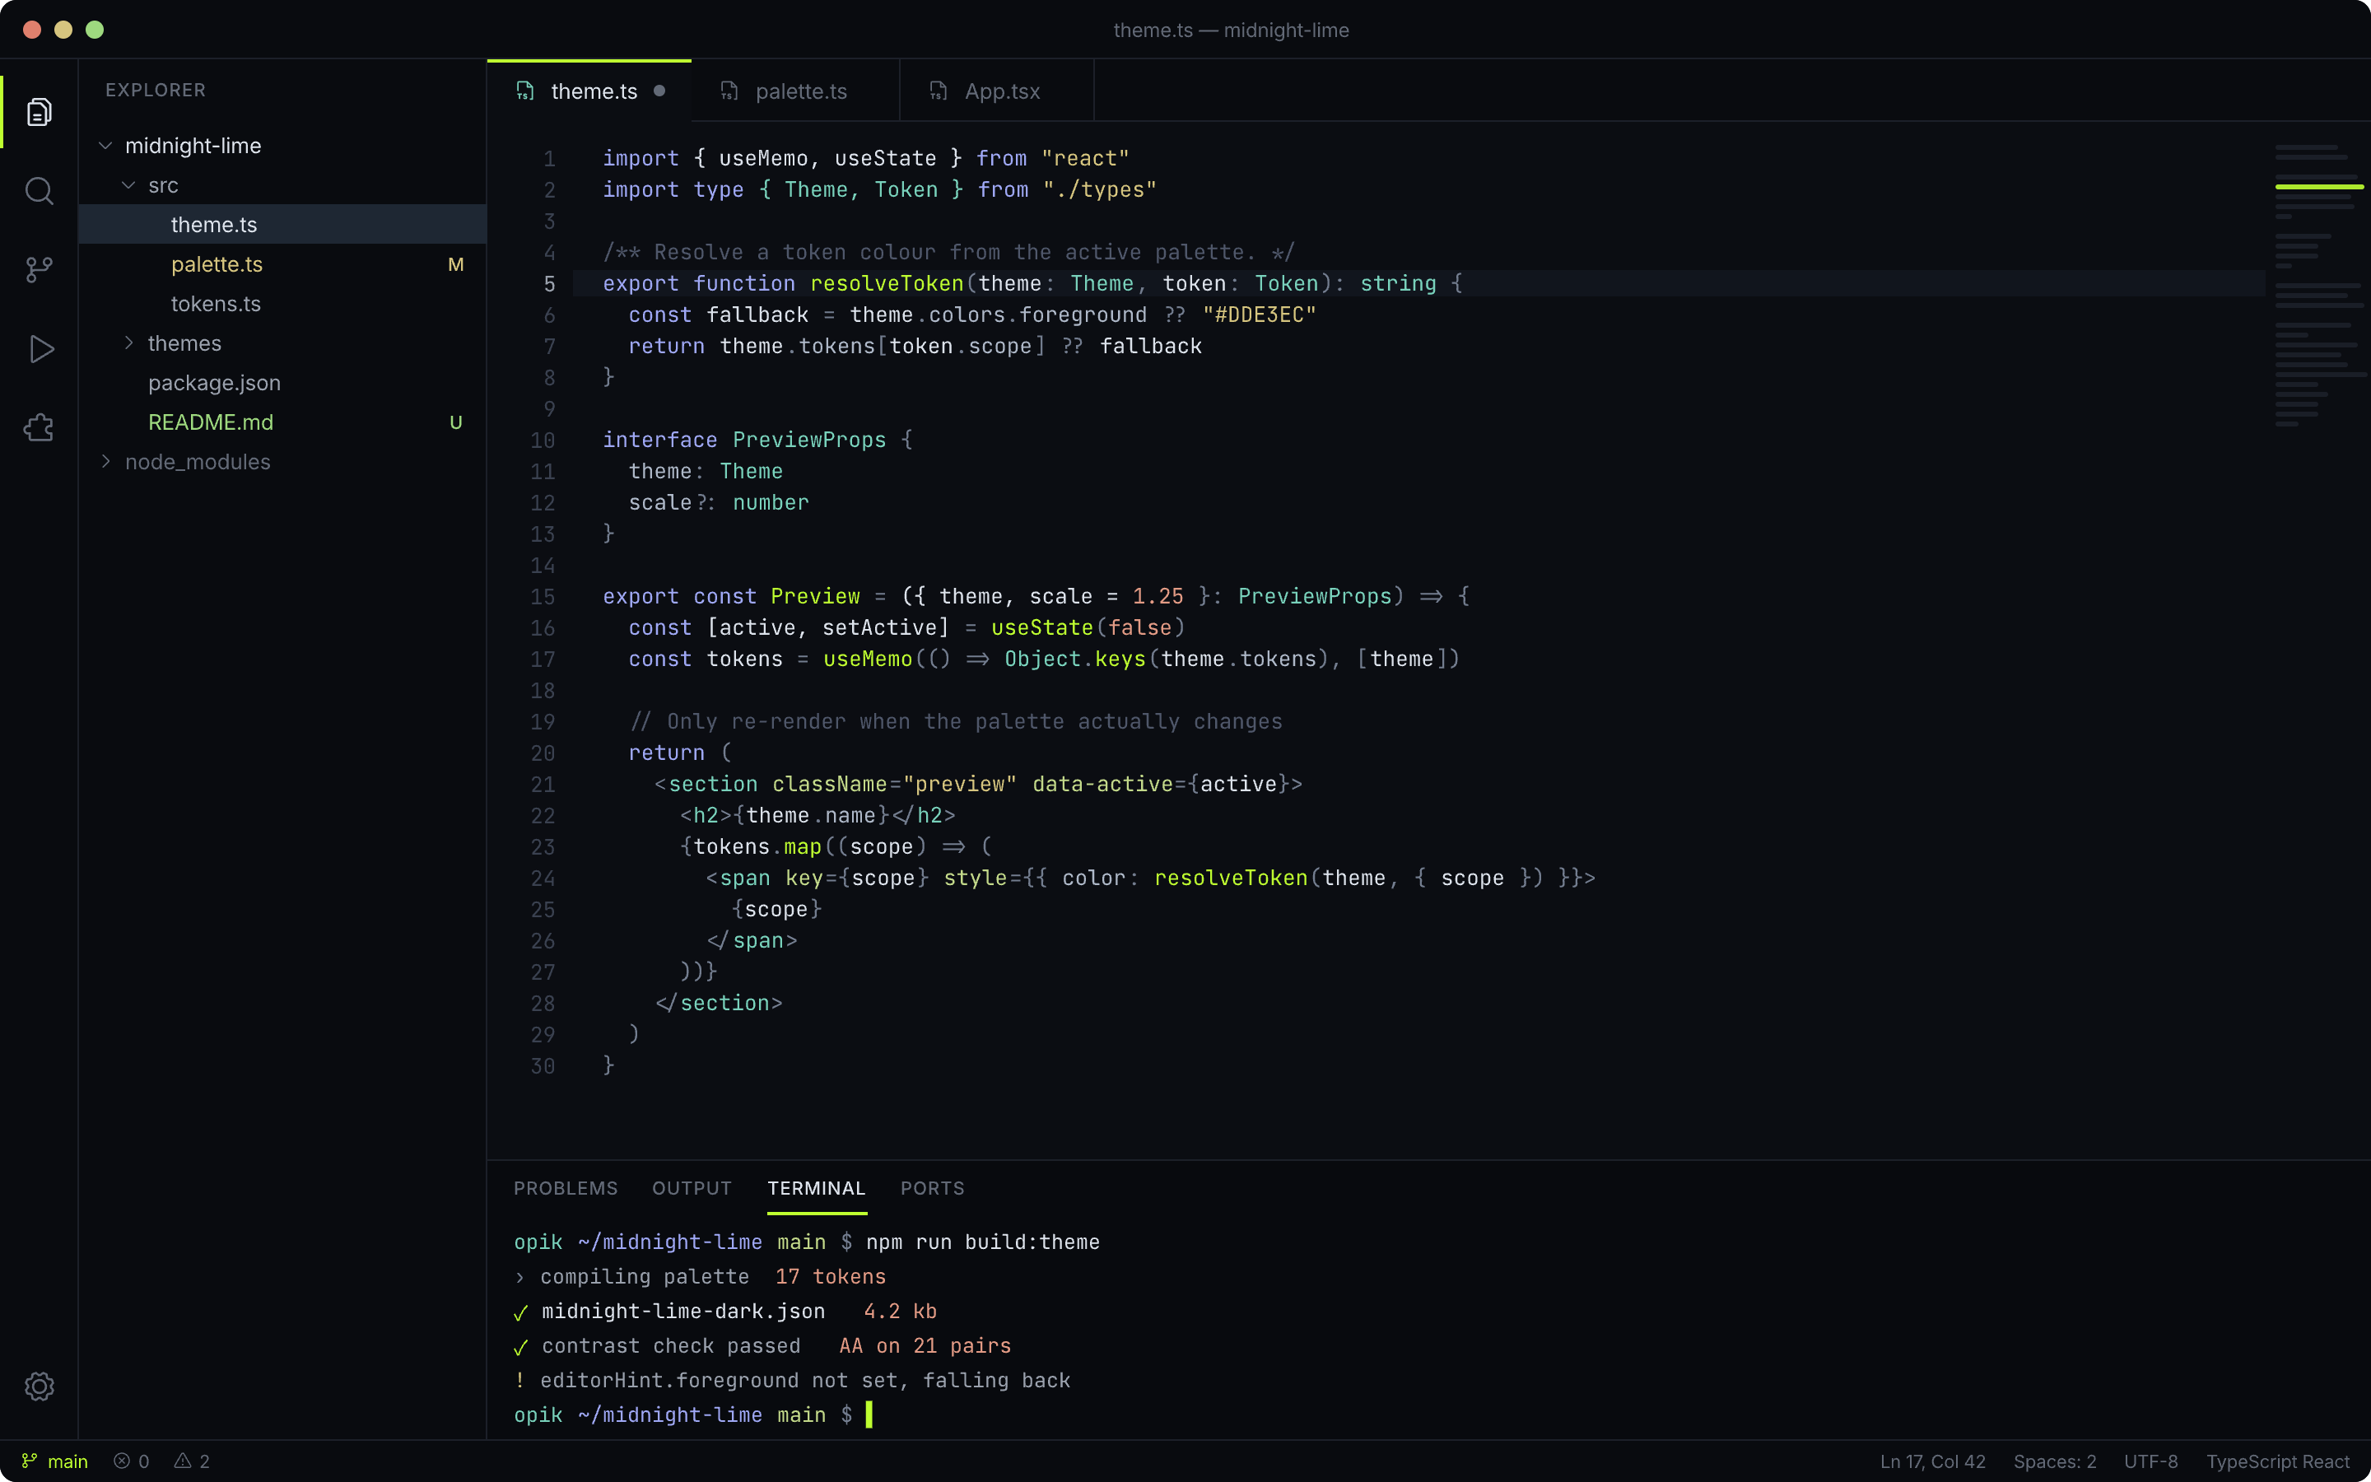Switch to the theme.ts tab

click(x=589, y=91)
